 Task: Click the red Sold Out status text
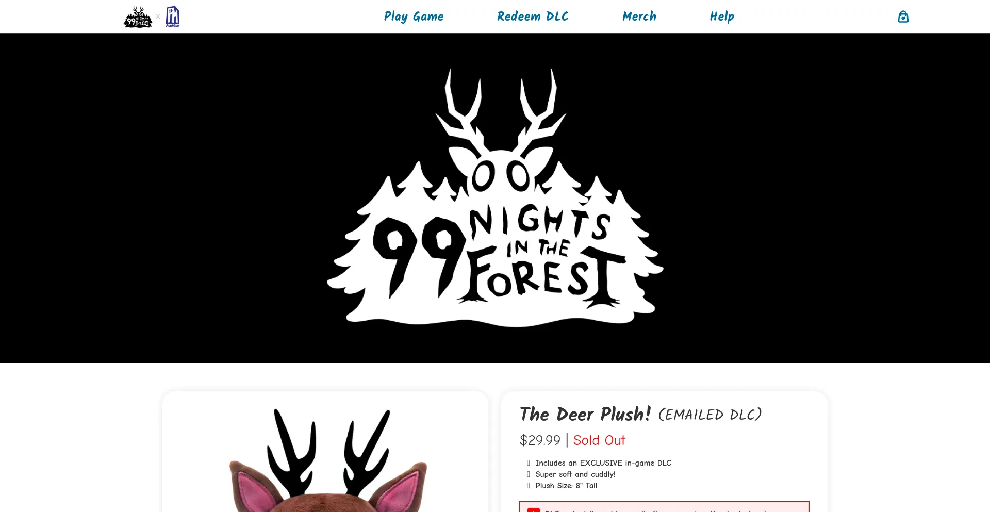(599, 440)
